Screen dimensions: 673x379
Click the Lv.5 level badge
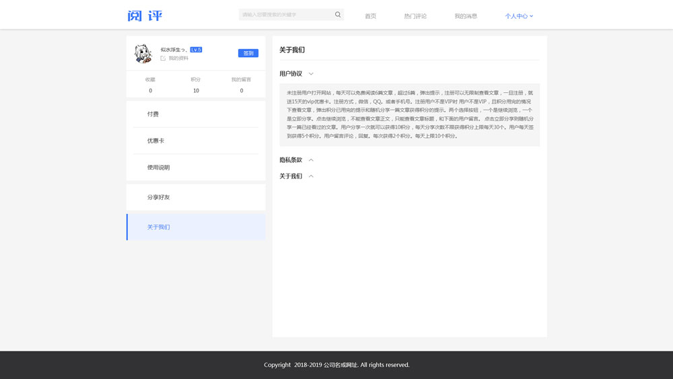pyautogui.click(x=196, y=50)
